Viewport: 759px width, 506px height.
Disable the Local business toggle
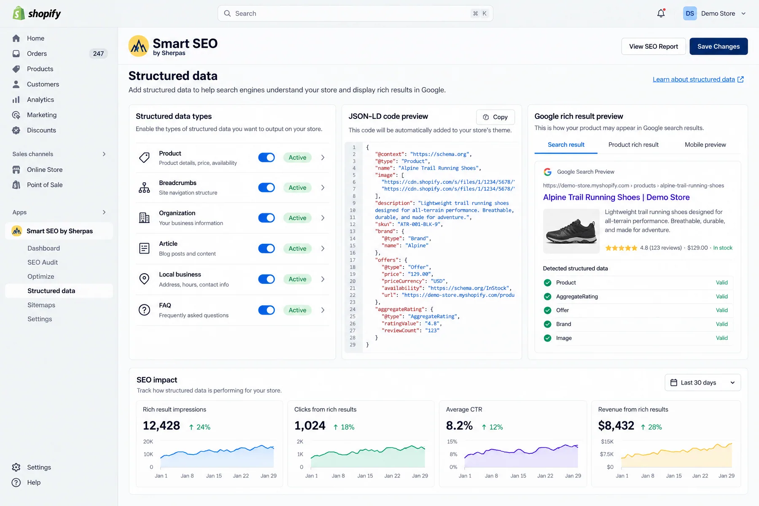tap(266, 279)
